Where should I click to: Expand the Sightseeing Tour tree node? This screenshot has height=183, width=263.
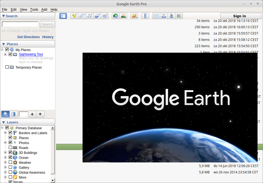[5, 54]
